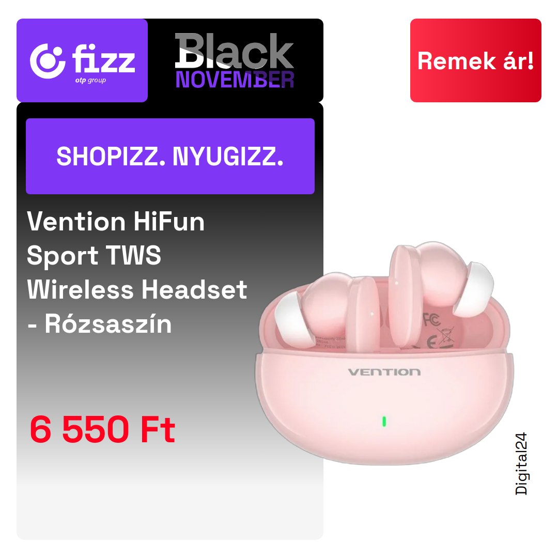Image resolution: width=558 pixels, height=558 pixels.
Task: Click the VENTION logo on the case
Action: (384, 372)
